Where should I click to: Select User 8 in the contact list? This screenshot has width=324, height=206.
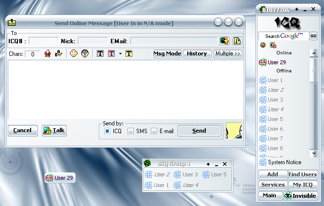pos(271,148)
